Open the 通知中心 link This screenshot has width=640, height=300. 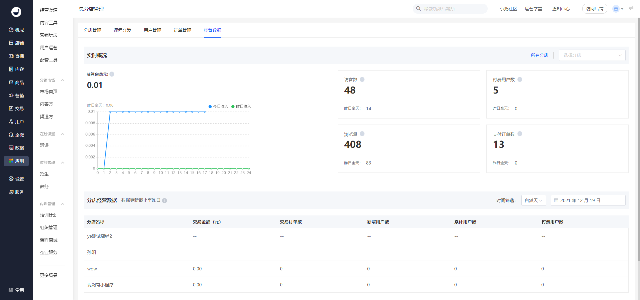tap(561, 9)
